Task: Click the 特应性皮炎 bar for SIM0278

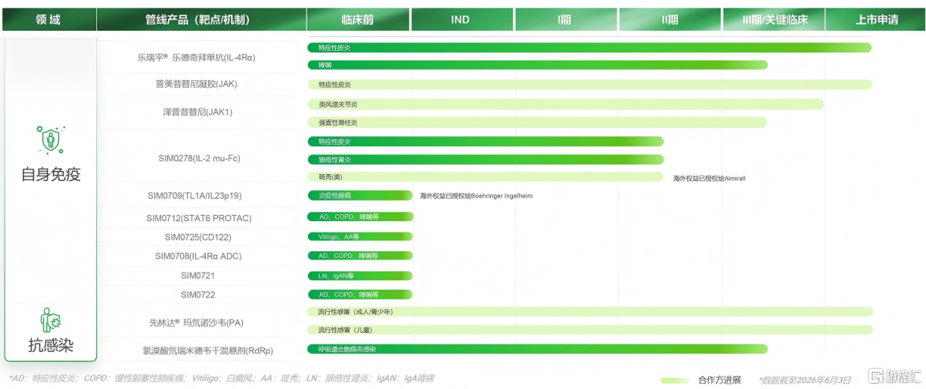Action: pos(486,141)
